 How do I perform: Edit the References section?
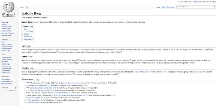pyautogui.click(x=37, y=80)
